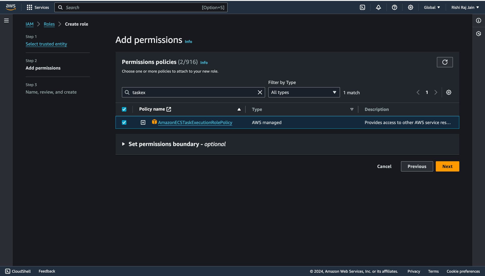
Task: Deselect AmazonECSTaskExecutionRolePolicy checkbox
Action: click(x=124, y=122)
